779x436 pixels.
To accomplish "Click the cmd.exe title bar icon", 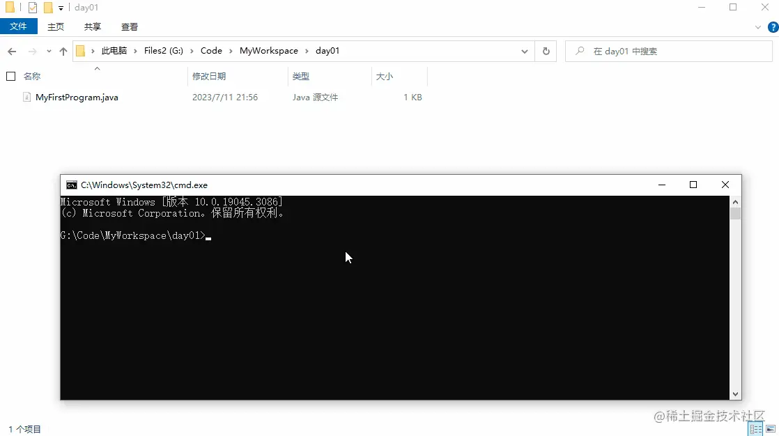I will click(x=72, y=185).
